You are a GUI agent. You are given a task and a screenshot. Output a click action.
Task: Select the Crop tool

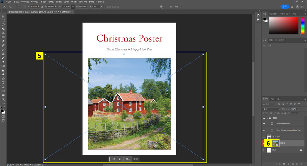pos(3,33)
